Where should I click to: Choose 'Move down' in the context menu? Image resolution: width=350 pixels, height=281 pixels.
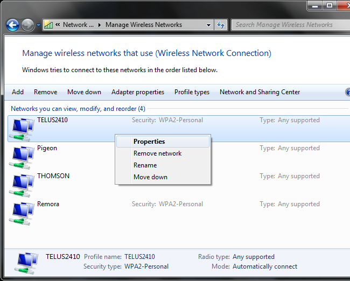pos(163,177)
